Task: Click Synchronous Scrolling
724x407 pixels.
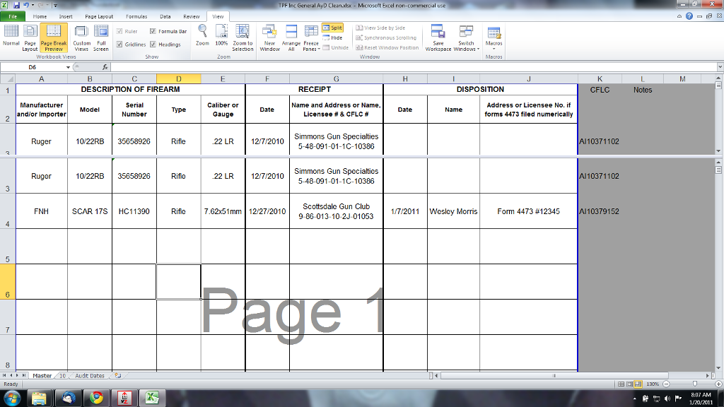Action: [x=386, y=38]
